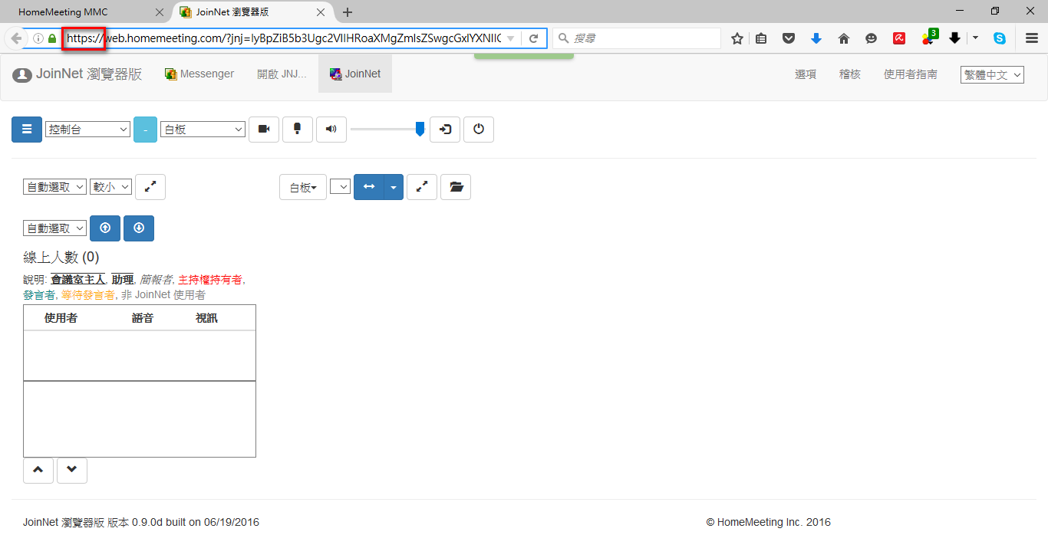
Task: Open a new browser tab with plus
Action: coord(348,12)
